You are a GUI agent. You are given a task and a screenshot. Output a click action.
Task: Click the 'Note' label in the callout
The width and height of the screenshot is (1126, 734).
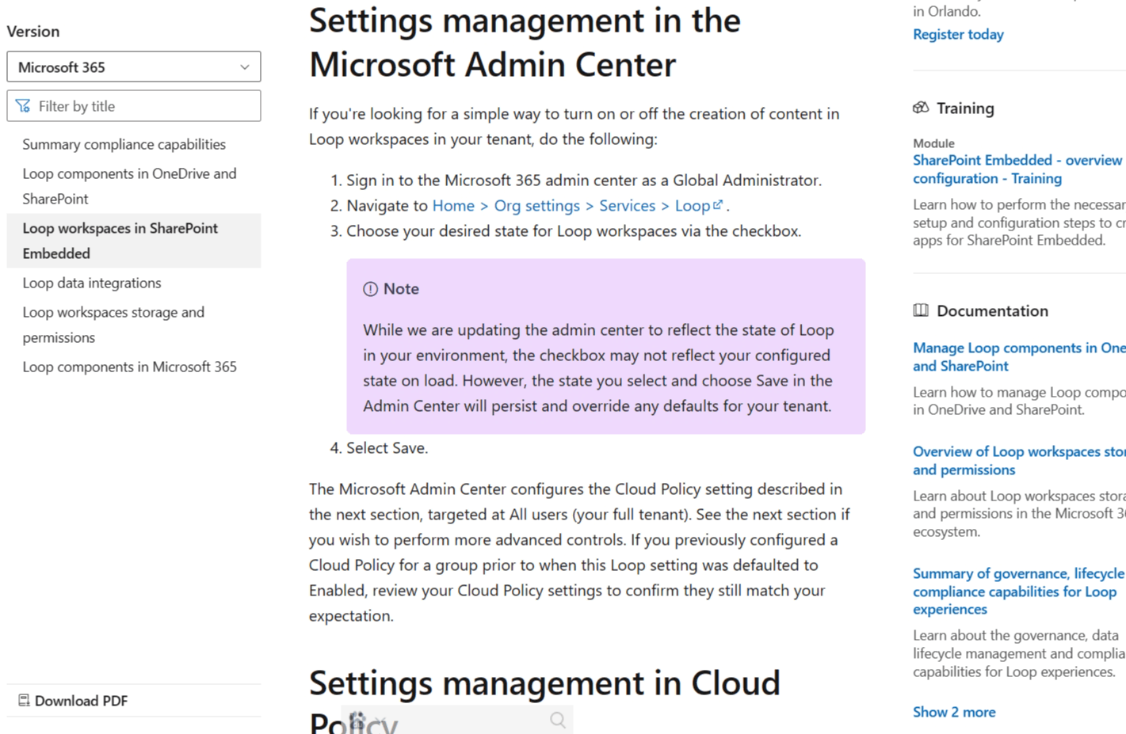pyautogui.click(x=401, y=289)
